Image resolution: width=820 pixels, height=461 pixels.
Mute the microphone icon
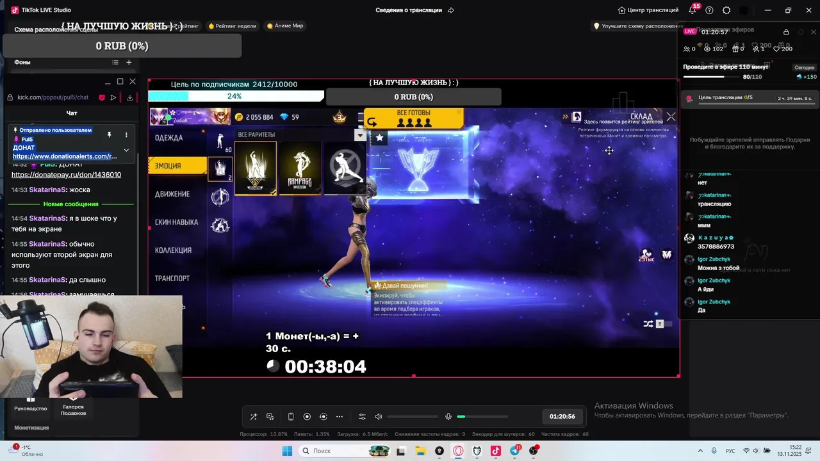(x=448, y=417)
